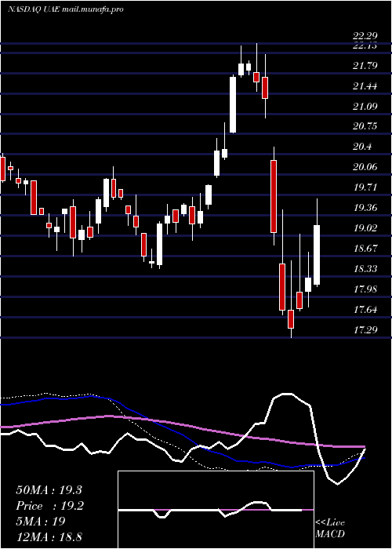
Task: Click the 50MA : 19.3 readout
Action: click(x=49, y=490)
